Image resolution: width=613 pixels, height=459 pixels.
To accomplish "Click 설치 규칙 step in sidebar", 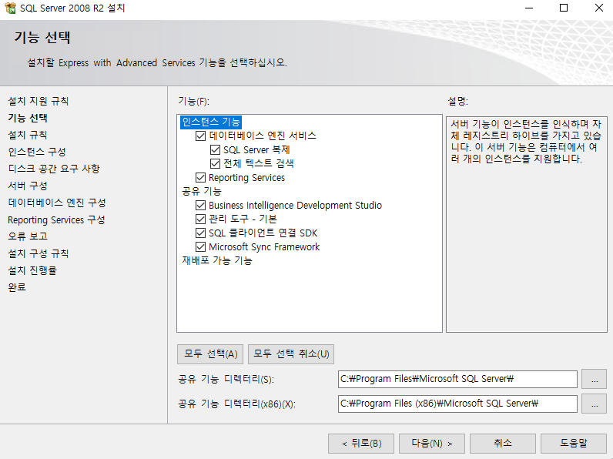I will [x=28, y=135].
